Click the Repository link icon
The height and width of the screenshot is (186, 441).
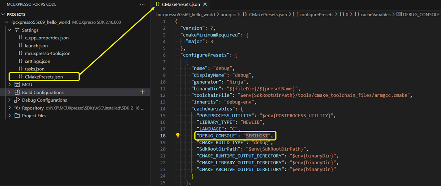pos(17,108)
